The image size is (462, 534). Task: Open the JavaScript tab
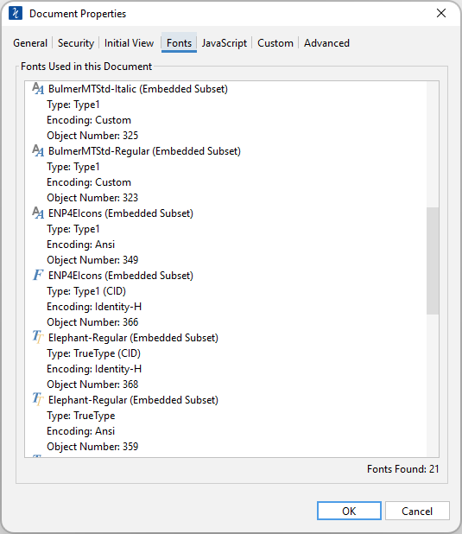(224, 43)
